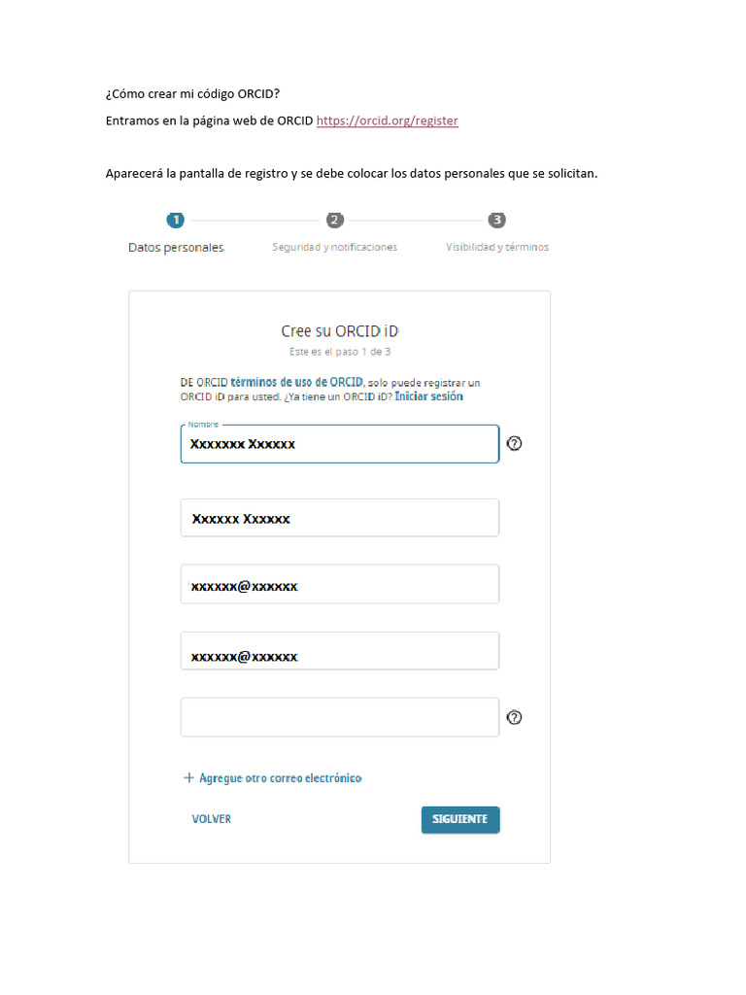Screen dimensions: 746x995
Task: Click the help icon beside the empty field
Action: pos(515,717)
